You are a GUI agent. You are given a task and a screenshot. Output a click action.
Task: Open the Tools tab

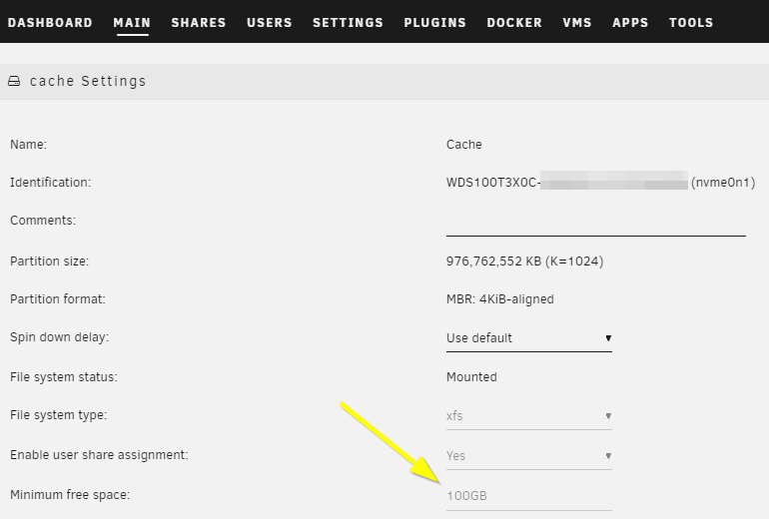[x=691, y=23]
